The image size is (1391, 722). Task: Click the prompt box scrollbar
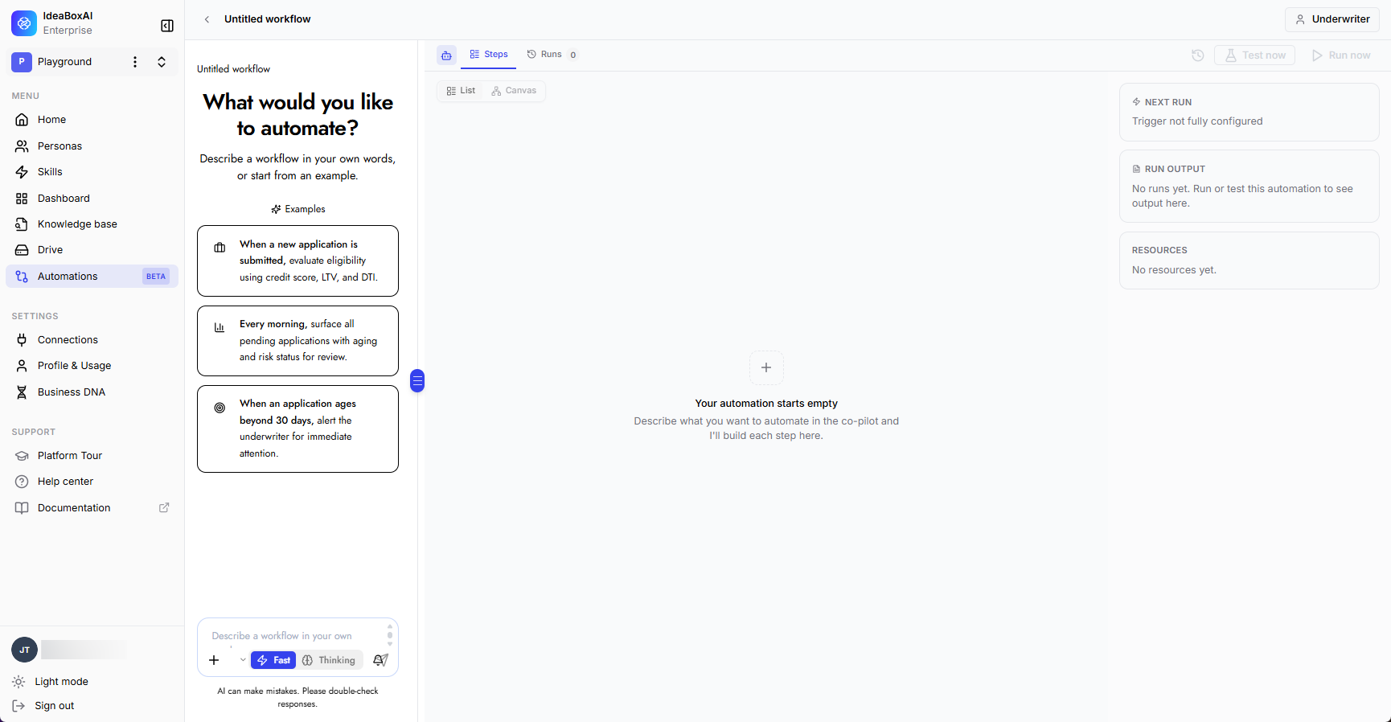click(390, 635)
